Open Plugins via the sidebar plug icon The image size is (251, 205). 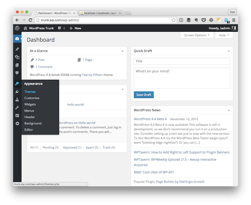pyautogui.click(x=17, y=91)
